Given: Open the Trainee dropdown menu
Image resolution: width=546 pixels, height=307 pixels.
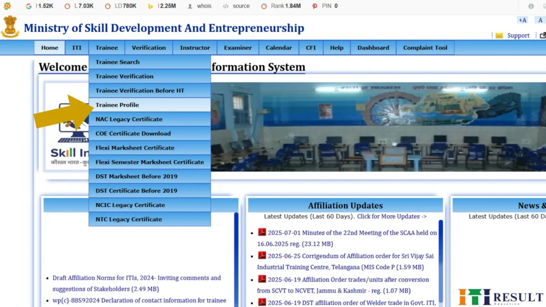Looking at the screenshot, I should pyautogui.click(x=107, y=47).
